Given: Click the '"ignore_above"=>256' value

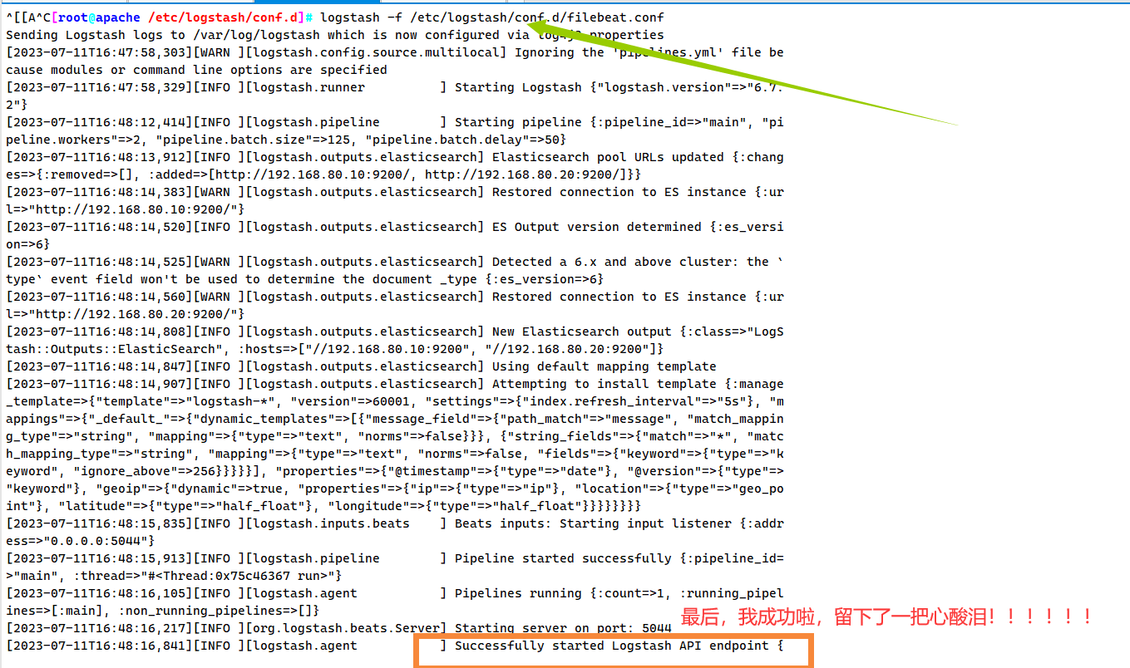Looking at the screenshot, I should click(144, 471).
